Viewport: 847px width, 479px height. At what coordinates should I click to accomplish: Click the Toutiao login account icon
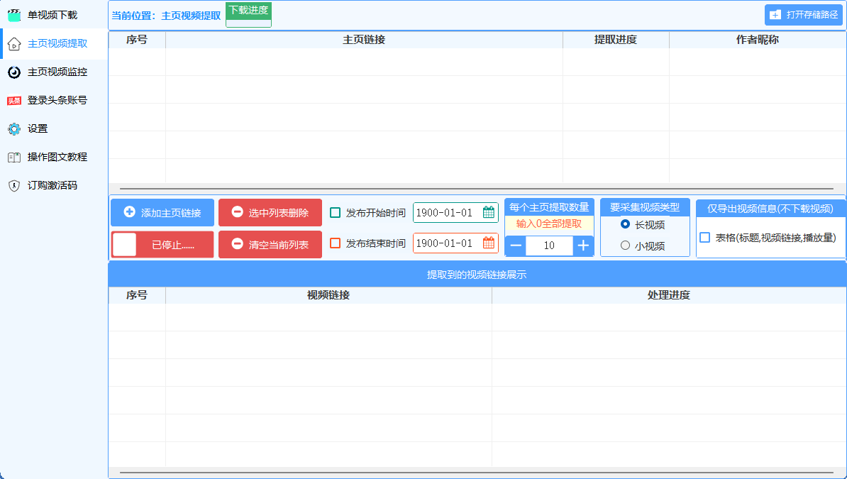tap(14, 101)
